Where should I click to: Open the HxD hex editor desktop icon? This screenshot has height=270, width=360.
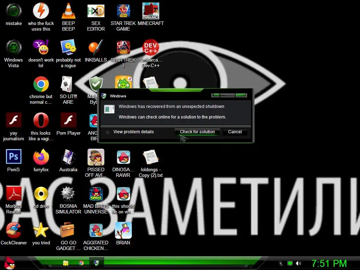point(96,11)
